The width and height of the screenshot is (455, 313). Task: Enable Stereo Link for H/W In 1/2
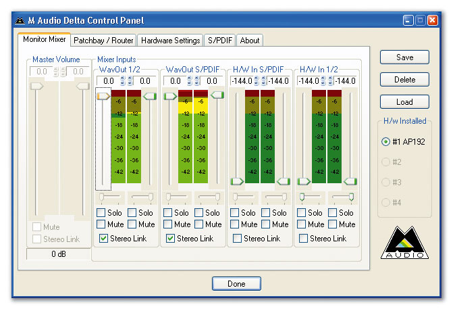pos(304,239)
